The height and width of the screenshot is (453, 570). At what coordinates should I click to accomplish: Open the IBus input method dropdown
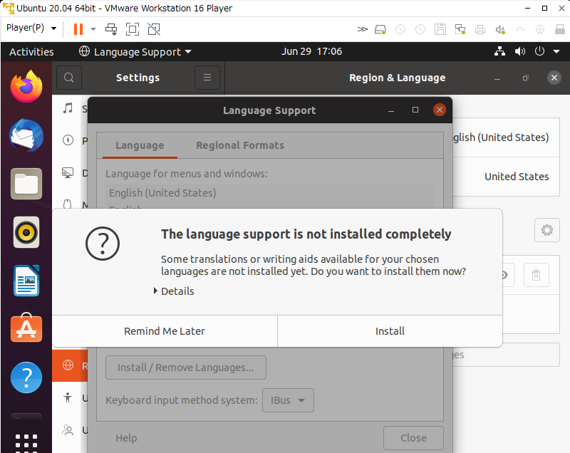[x=288, y=400]
